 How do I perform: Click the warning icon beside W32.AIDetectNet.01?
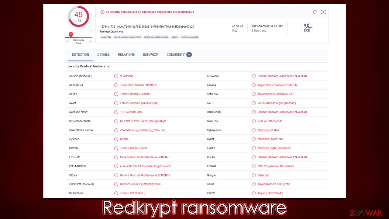coord(254,121)
